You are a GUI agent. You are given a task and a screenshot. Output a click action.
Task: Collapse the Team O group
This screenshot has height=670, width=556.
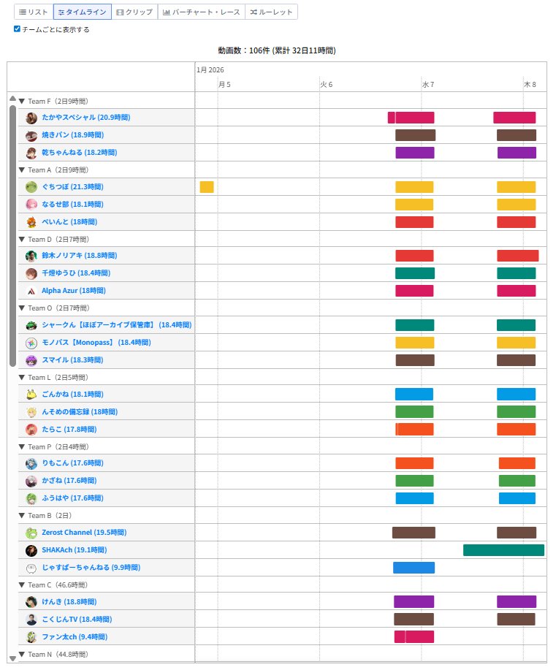point(22,308)
